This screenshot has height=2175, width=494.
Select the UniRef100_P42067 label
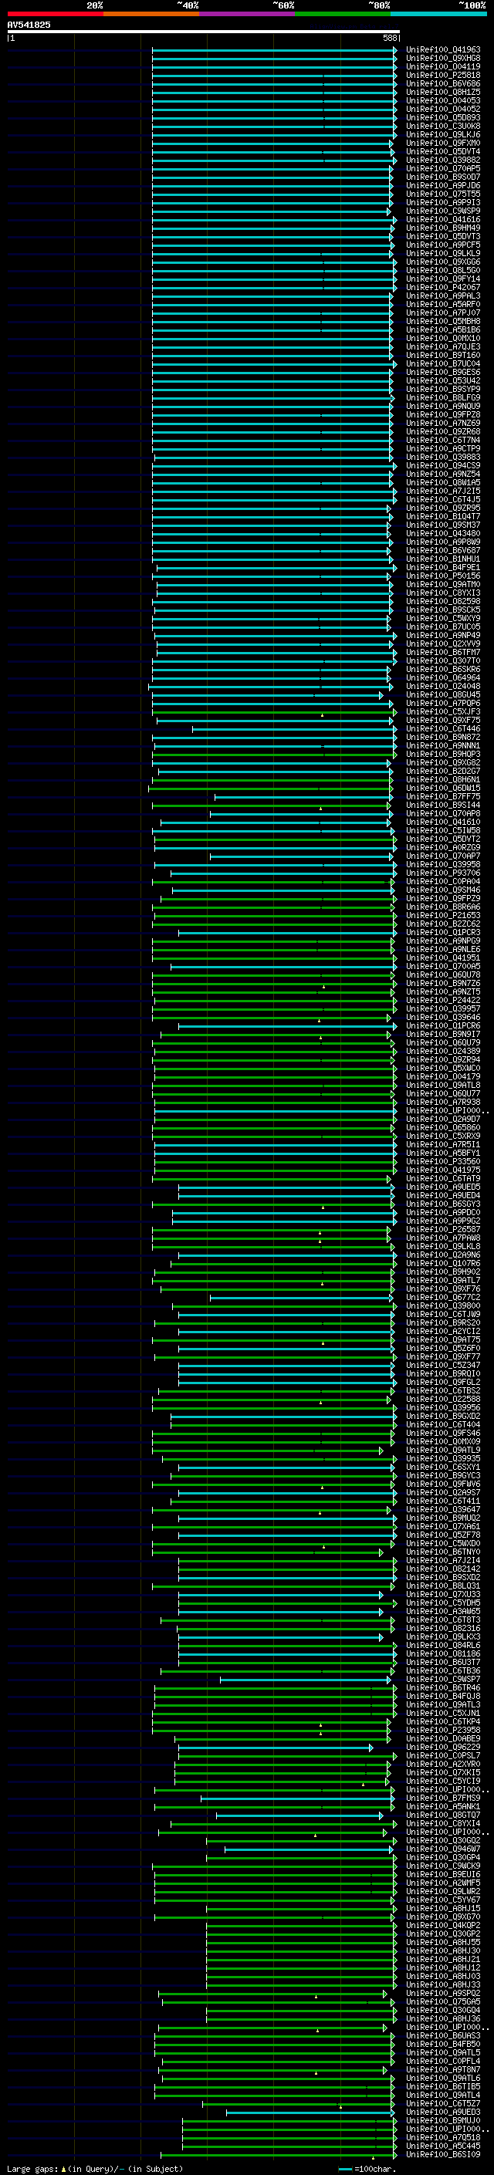(442, 287)
